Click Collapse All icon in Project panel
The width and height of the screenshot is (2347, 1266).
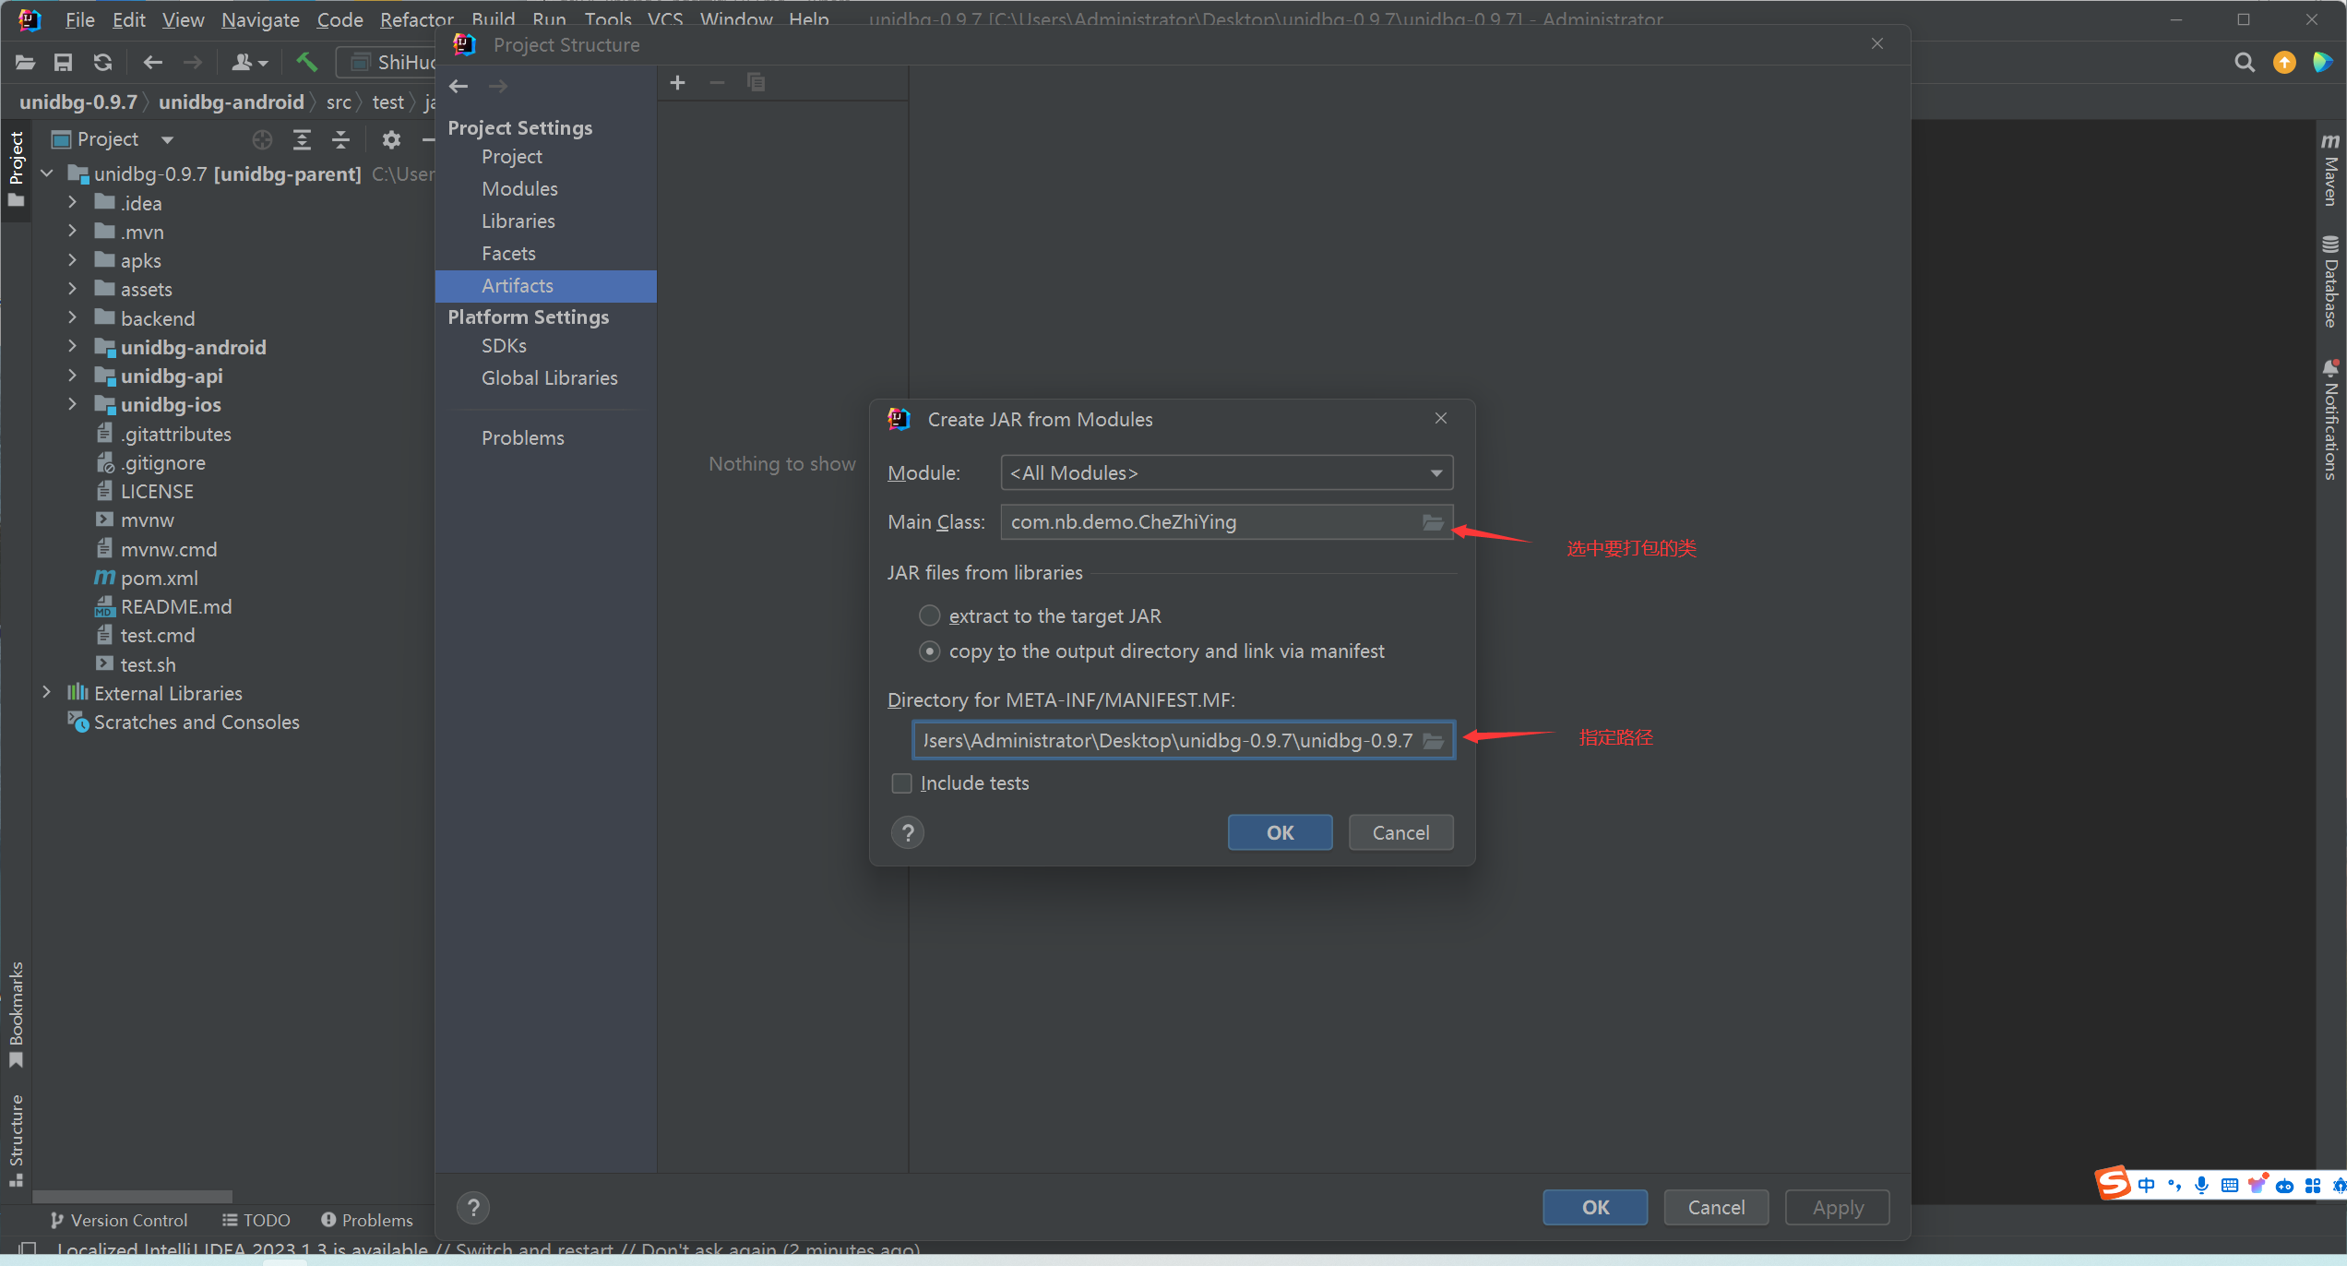340,139
